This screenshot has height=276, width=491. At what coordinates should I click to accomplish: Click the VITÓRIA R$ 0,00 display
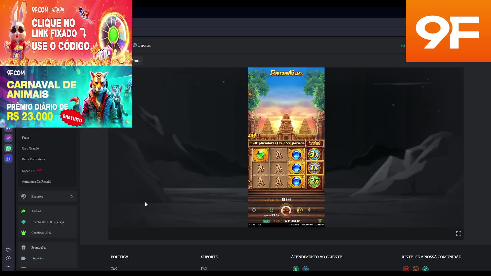pos(277,200)
